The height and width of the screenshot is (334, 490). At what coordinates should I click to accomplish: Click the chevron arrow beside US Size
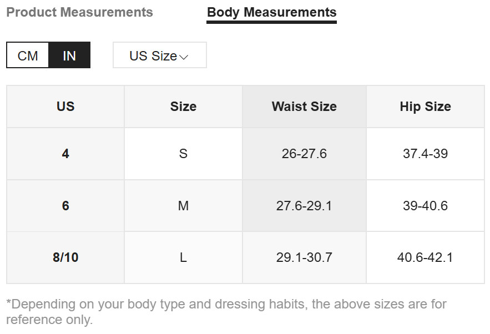[x=184, y=57]
